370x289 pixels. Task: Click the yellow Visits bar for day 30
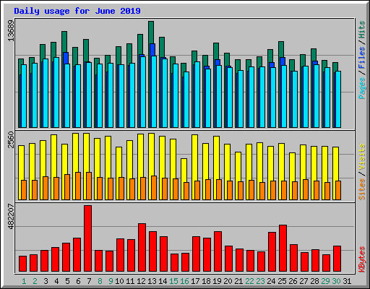tap(336, 164)
